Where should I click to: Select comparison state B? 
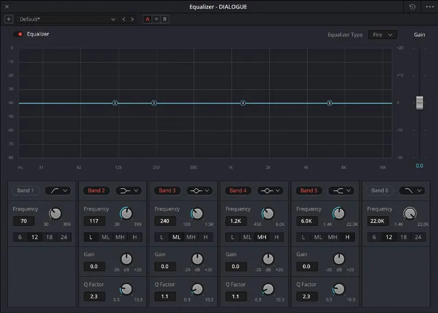(x=165, y=19)
